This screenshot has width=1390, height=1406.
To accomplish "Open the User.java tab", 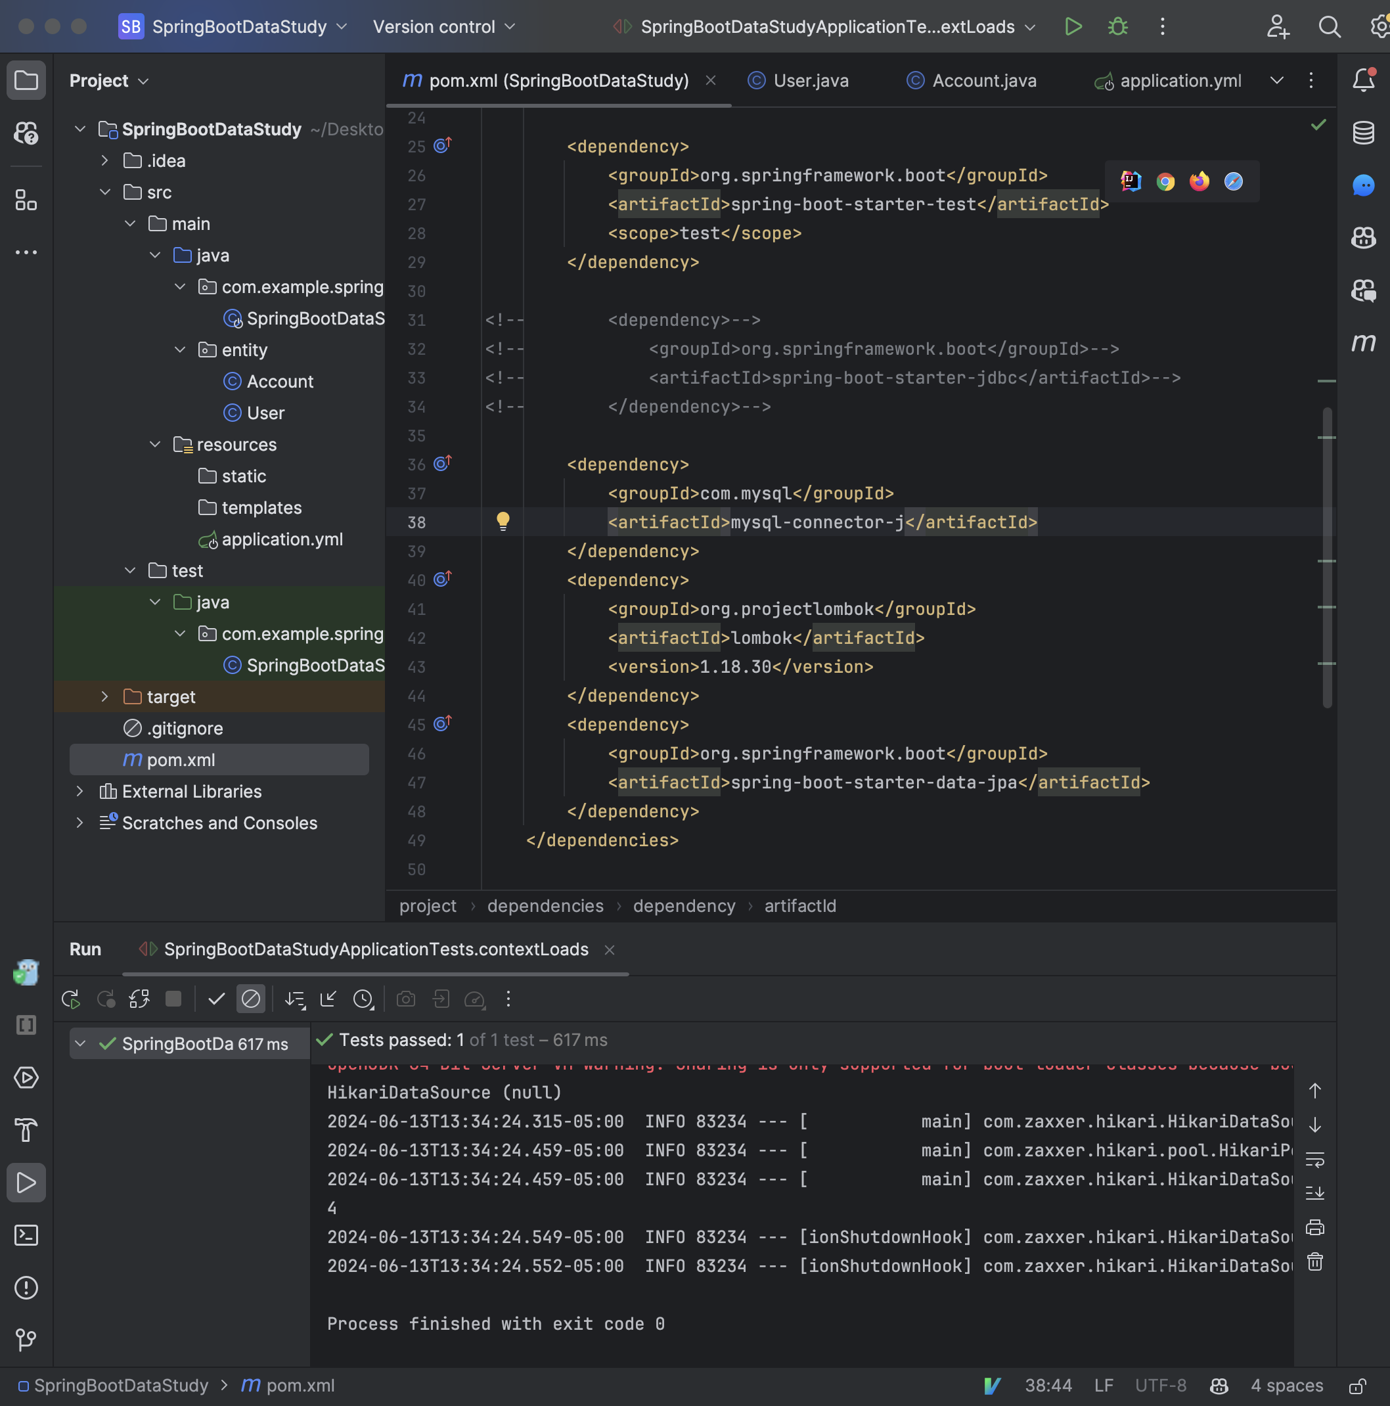I will pos(812,80).
